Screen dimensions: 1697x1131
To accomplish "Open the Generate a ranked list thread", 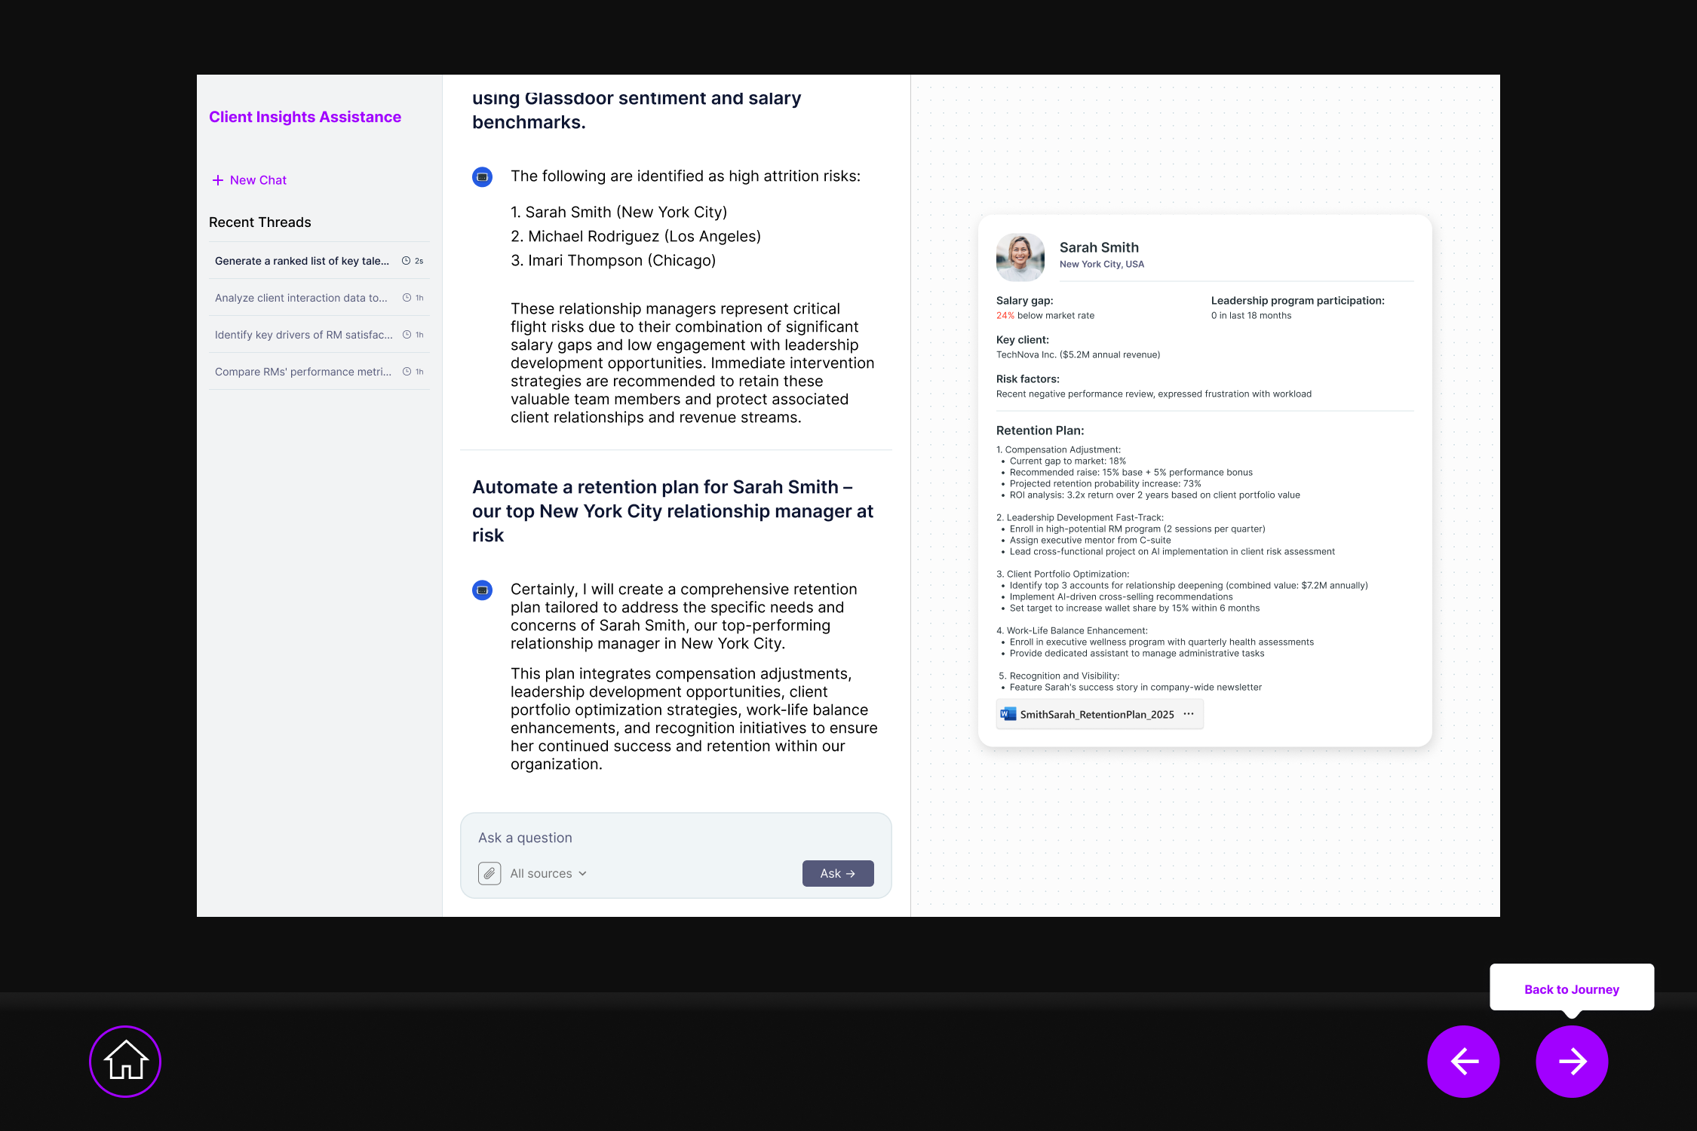I will (x=302, y=261).
